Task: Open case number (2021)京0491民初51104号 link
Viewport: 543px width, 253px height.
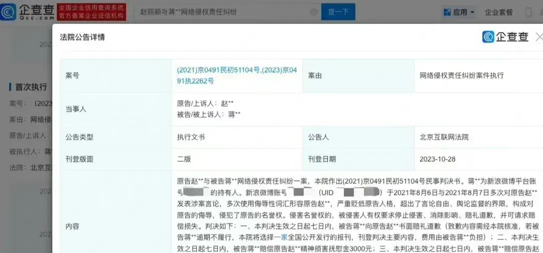Action: 218,70
